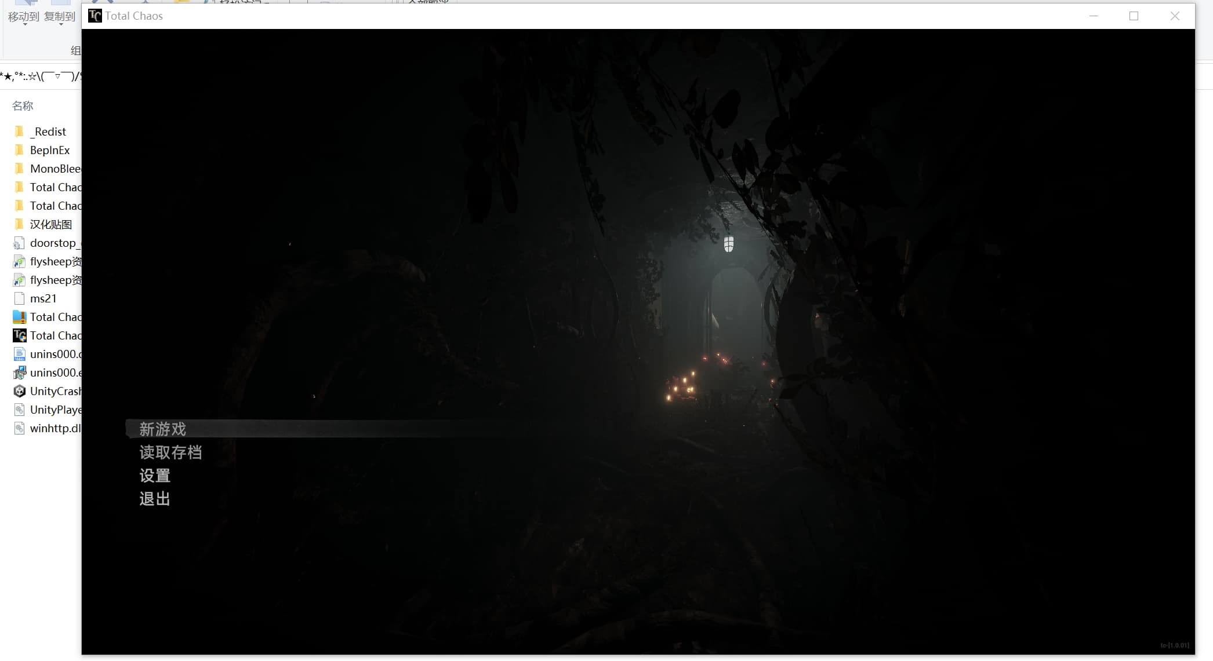Maximize the Total Chaos window

point(1134,16)
